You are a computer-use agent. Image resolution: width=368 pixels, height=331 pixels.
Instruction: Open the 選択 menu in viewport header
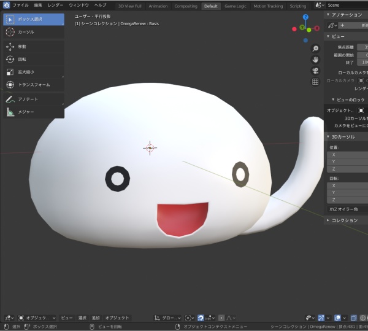tap(82, 318)
